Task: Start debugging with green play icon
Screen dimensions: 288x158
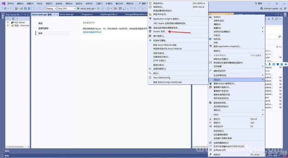Action: [x=78, y=9]
